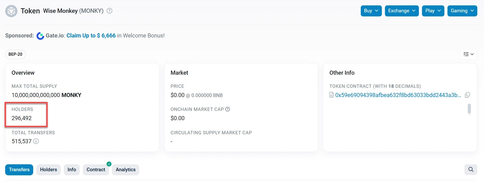Click the help icon next to MONKY

click(x=109, y=11)
